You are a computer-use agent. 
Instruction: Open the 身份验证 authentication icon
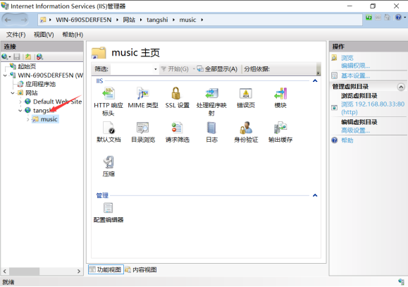(x=246, y=132)
